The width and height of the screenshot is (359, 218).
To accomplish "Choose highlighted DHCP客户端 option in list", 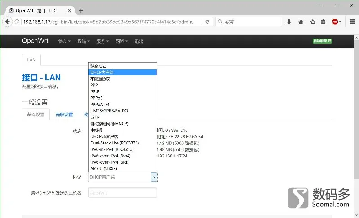I will [123, 72].
